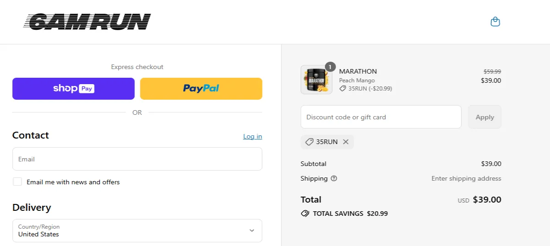
Task: Click the Apply discount button
Action: [484, 117]
